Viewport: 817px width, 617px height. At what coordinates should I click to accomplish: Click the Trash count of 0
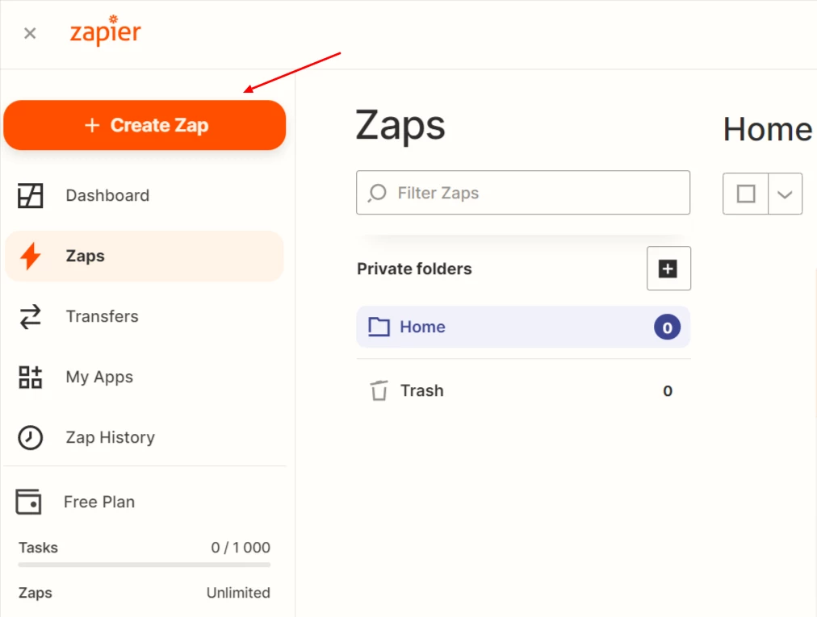click(668, 391)
